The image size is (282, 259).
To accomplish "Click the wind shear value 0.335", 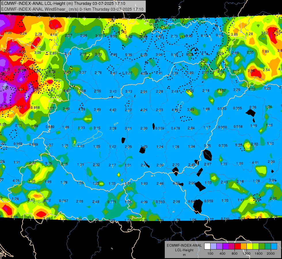I will 223,145.
